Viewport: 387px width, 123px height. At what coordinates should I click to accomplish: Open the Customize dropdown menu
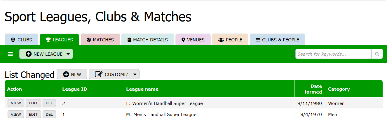pyautogui.click(x=114, y=74)
